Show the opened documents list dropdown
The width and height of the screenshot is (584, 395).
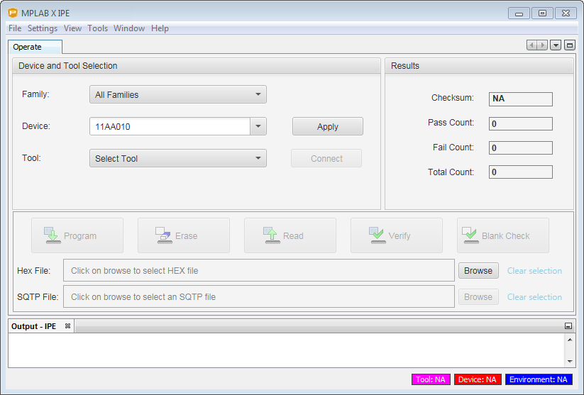click(x=556, y=45)
